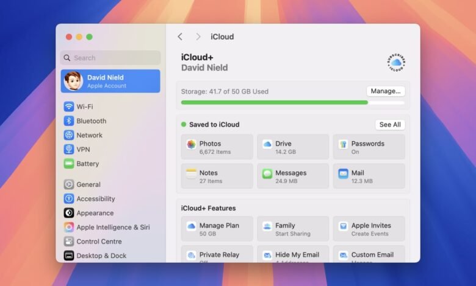Image resolution: width=476 pixels, height=286 pixels.
Task: Click the "50 GB" Manage Plan text
Action: 207,234
